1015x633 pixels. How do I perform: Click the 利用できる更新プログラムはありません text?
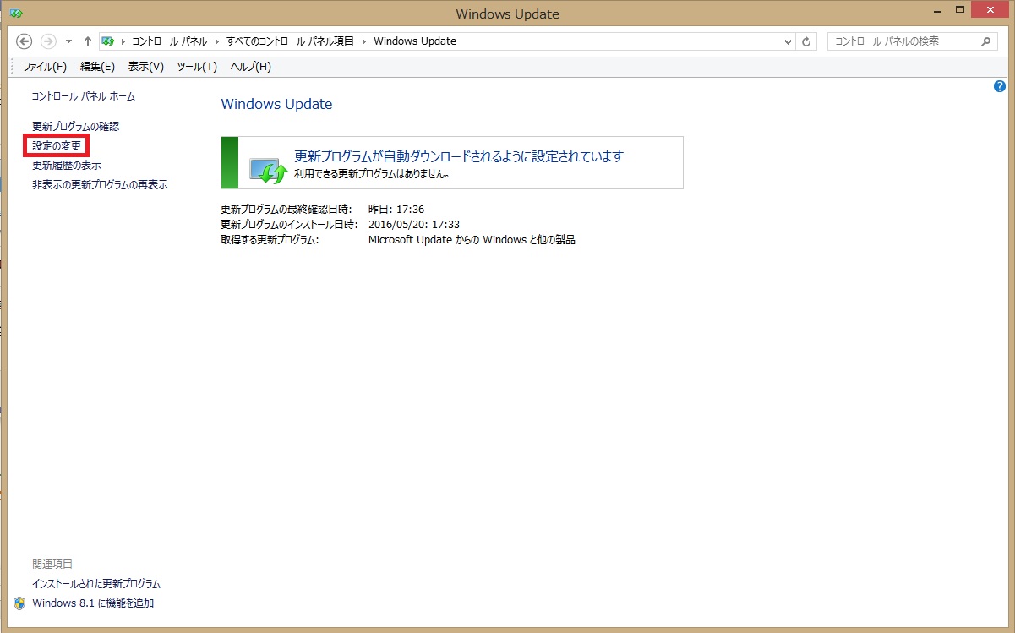click(x=371, y=175)
